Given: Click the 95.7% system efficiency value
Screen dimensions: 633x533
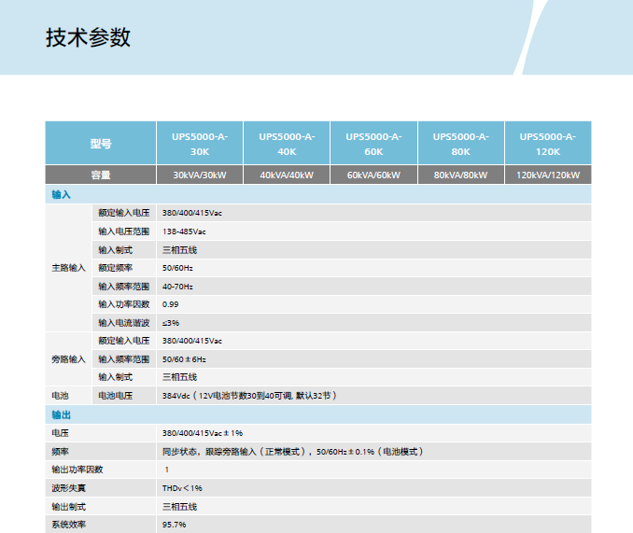Looking at the screenshot, I should point(175,525).
